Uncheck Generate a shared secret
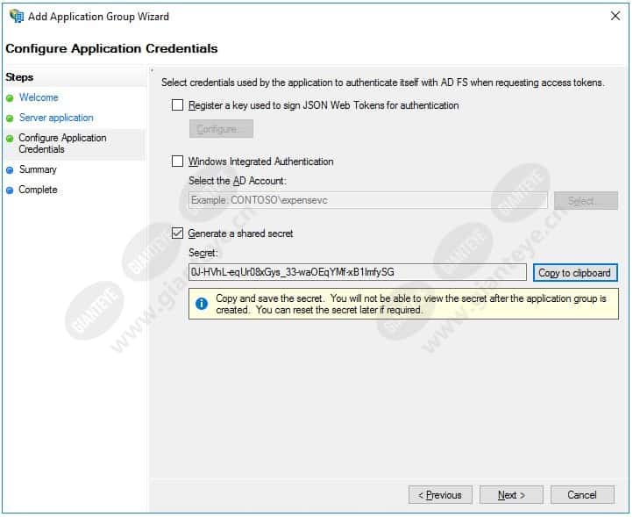This screenshot has width=633, height=517. click(178, 233)
